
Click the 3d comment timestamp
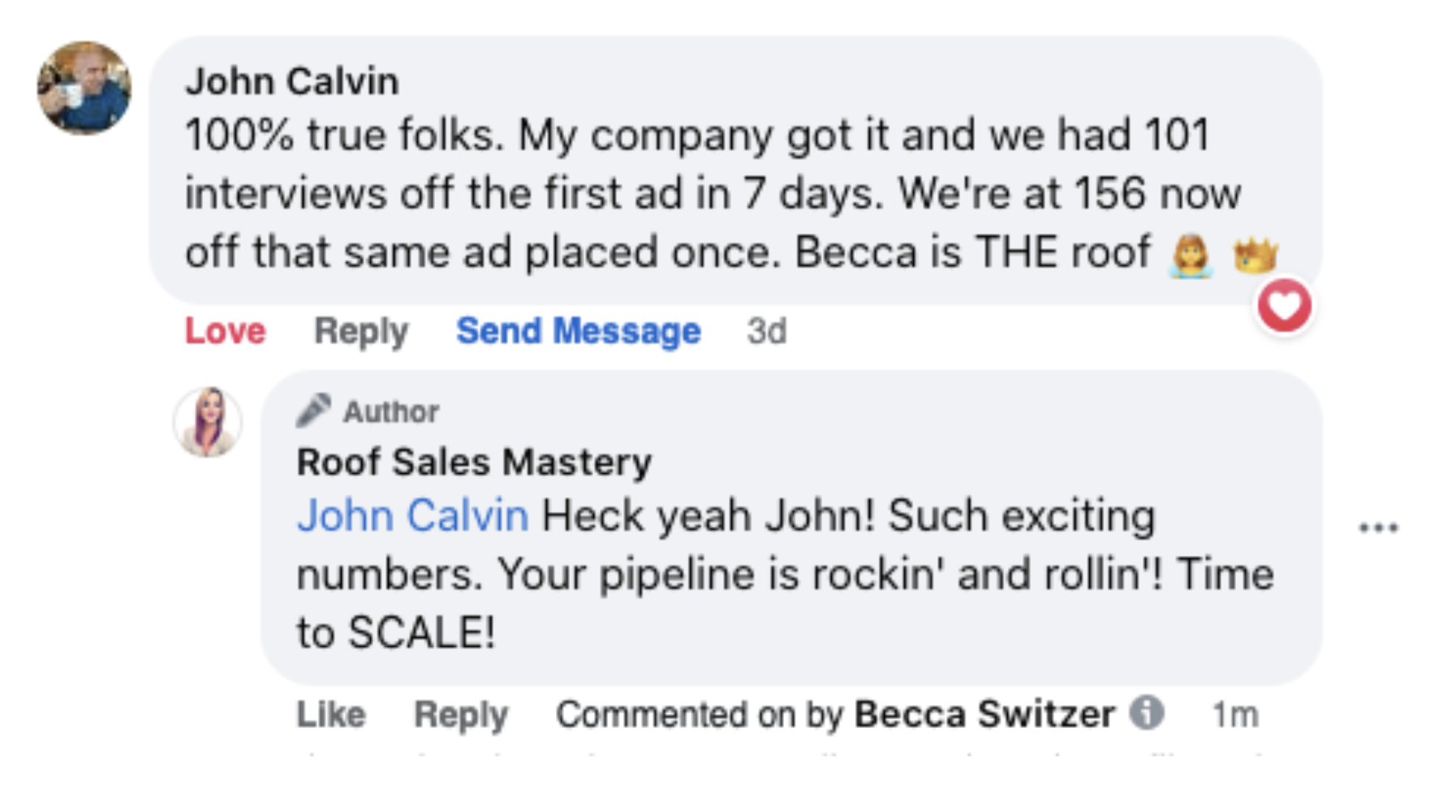pos(766,331)
